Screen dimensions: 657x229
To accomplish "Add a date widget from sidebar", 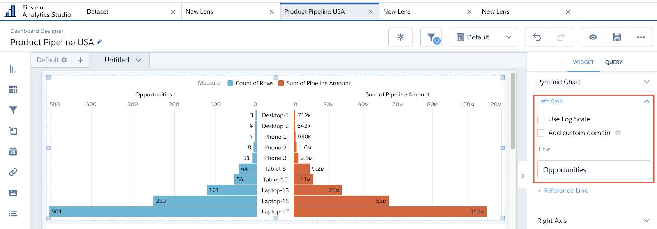I will pyautogui.click(x=13, y=151).
